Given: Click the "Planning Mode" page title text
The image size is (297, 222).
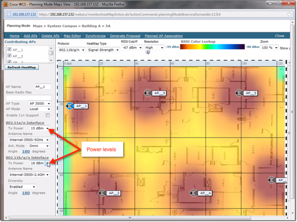Looking at the screenshot, I should (x=19, y=26).
